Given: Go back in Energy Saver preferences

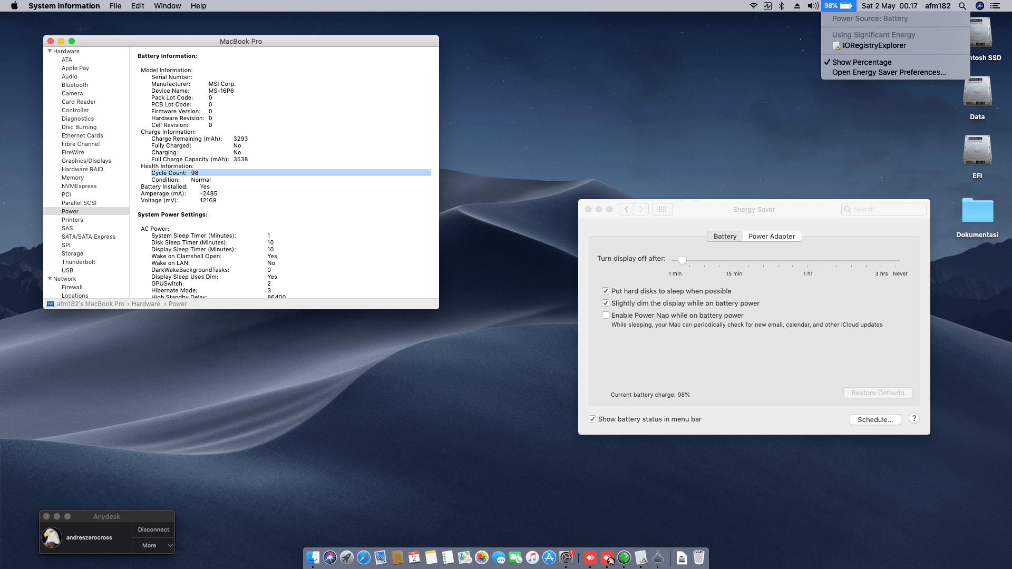Looking at the screenshot, I should [626, 209].
